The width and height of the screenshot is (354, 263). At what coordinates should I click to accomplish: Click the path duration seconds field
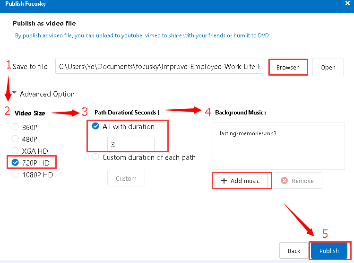[131, 144]
